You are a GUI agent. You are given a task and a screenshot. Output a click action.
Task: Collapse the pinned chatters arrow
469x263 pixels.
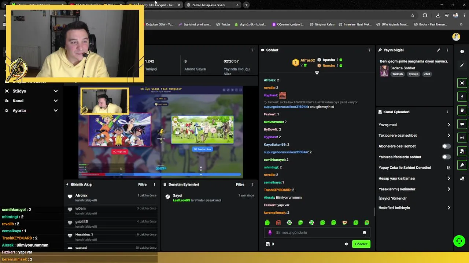coord(317,73)
